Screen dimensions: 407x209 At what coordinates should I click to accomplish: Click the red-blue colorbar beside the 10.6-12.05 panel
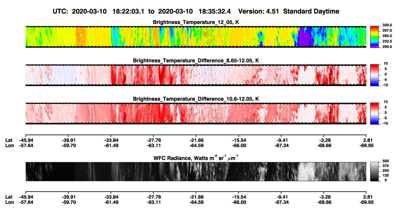375,113
